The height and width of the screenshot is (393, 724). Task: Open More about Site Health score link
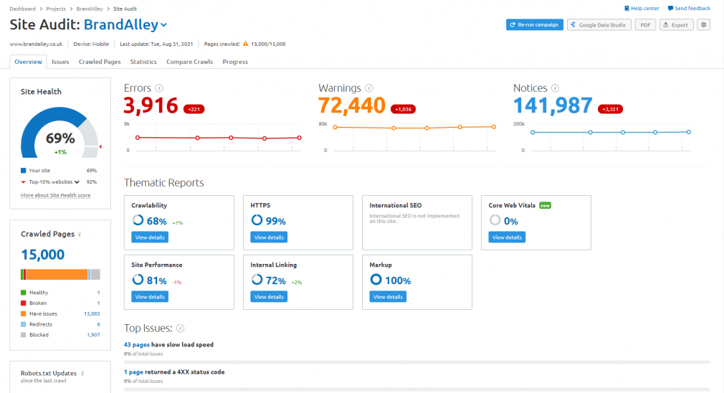[x=55, y=195]
